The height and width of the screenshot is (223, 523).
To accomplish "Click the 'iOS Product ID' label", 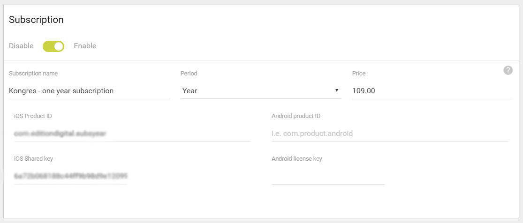I will click(x=33, y=116).
